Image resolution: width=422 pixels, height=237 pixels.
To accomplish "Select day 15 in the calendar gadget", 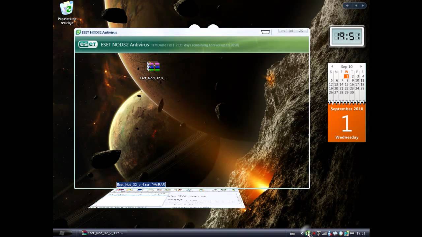I will pyautogui.click(x=347, y=84).
